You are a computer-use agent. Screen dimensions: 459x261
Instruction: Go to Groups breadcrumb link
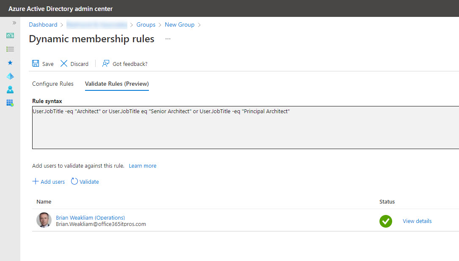[x=146, y=24]
